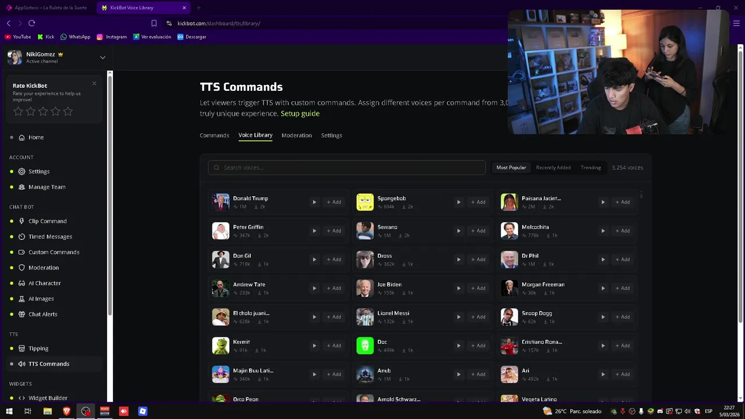This screenshot has height=419, width=745.
Task: Open the WhatsApp bookmark
Action: 76,37
